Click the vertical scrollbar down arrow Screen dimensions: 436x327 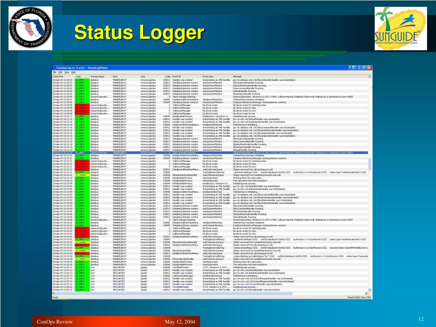point(370,290)
